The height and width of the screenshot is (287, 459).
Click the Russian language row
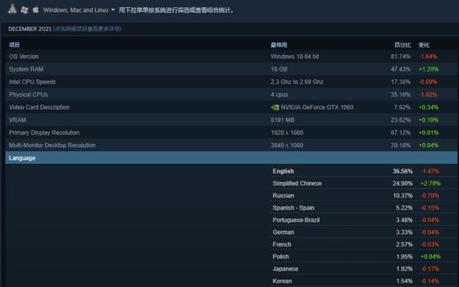tap(363, 195)
